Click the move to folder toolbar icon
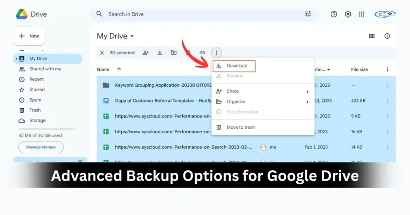 (174, 53)
